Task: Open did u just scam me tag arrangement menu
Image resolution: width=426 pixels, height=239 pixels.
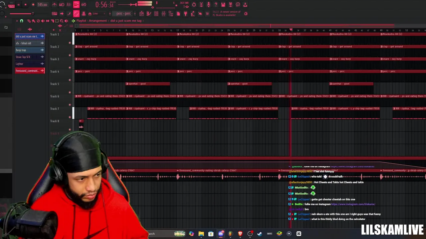Action: [x=126, y=21]
